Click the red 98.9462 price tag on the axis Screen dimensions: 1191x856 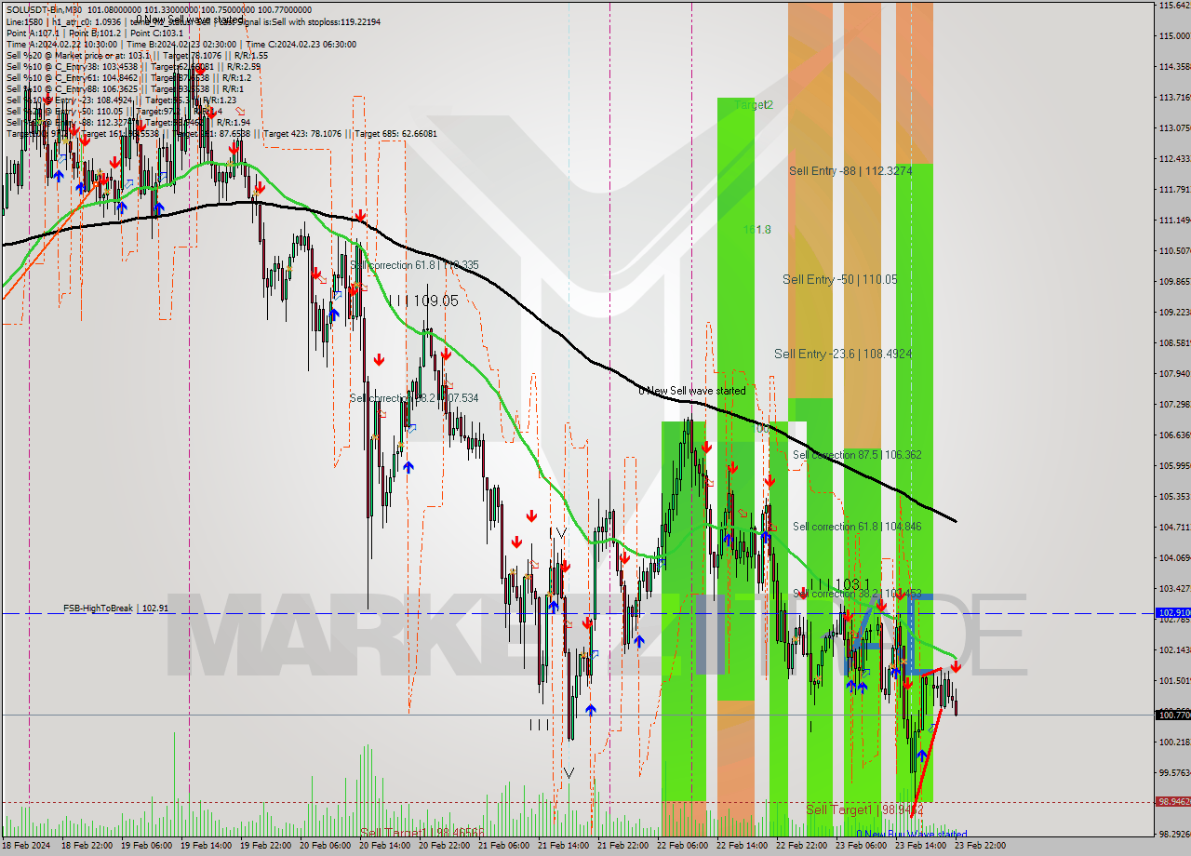[1172, 801]
